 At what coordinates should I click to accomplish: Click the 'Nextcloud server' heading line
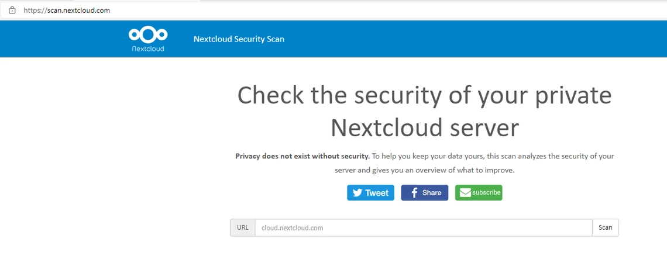coord(424,127)
